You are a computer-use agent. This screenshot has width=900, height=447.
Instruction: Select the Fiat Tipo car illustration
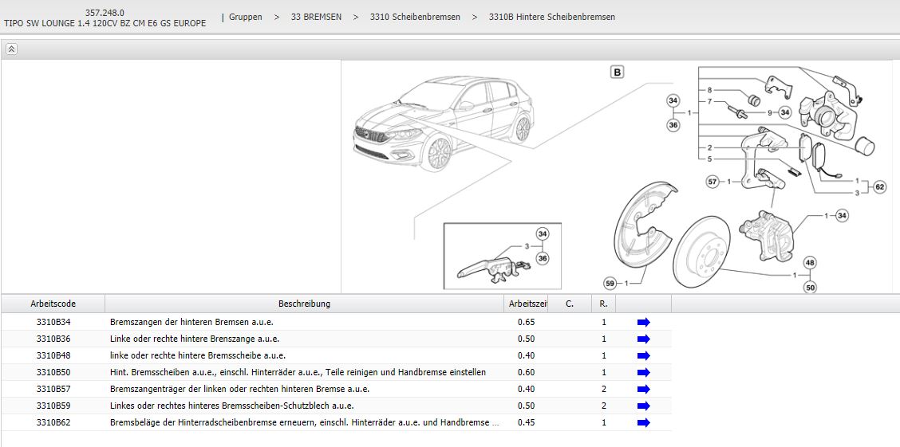pyautogui.click(x=443, y=122)
